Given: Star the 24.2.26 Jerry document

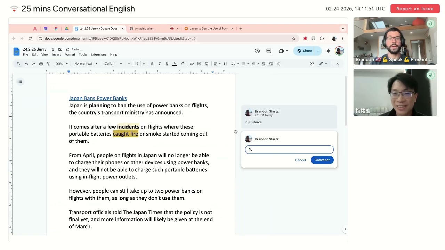Looking at the screenshot, I should 53,49.
